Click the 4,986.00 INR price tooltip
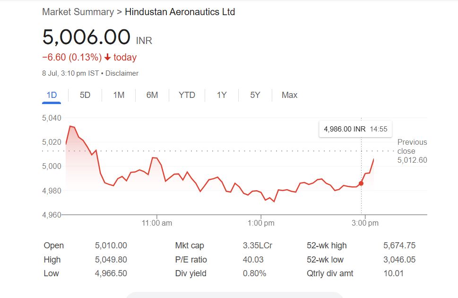Image resolution: width=458 pixels, height=298 pixels. click(355, 129)
